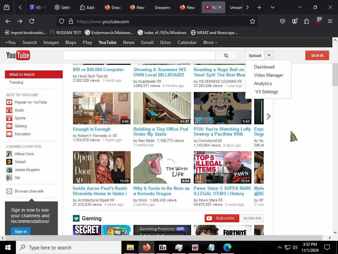Expand the list all tabs chevron

pos(272,7)
